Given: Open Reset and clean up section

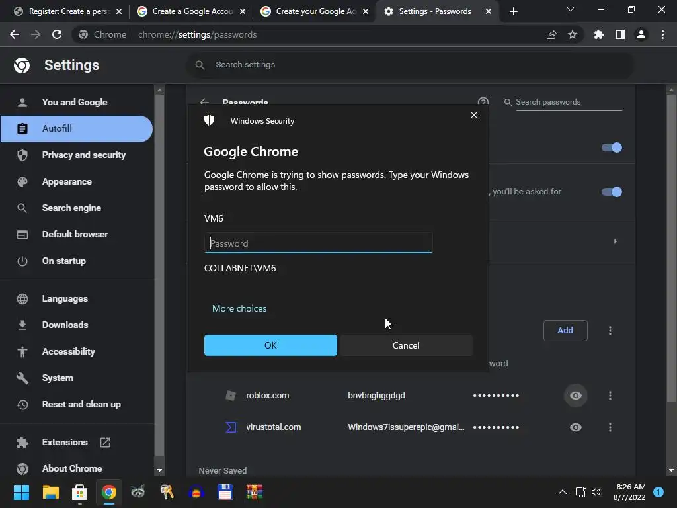Looking at the screenshot, I should tap(77, 404).
